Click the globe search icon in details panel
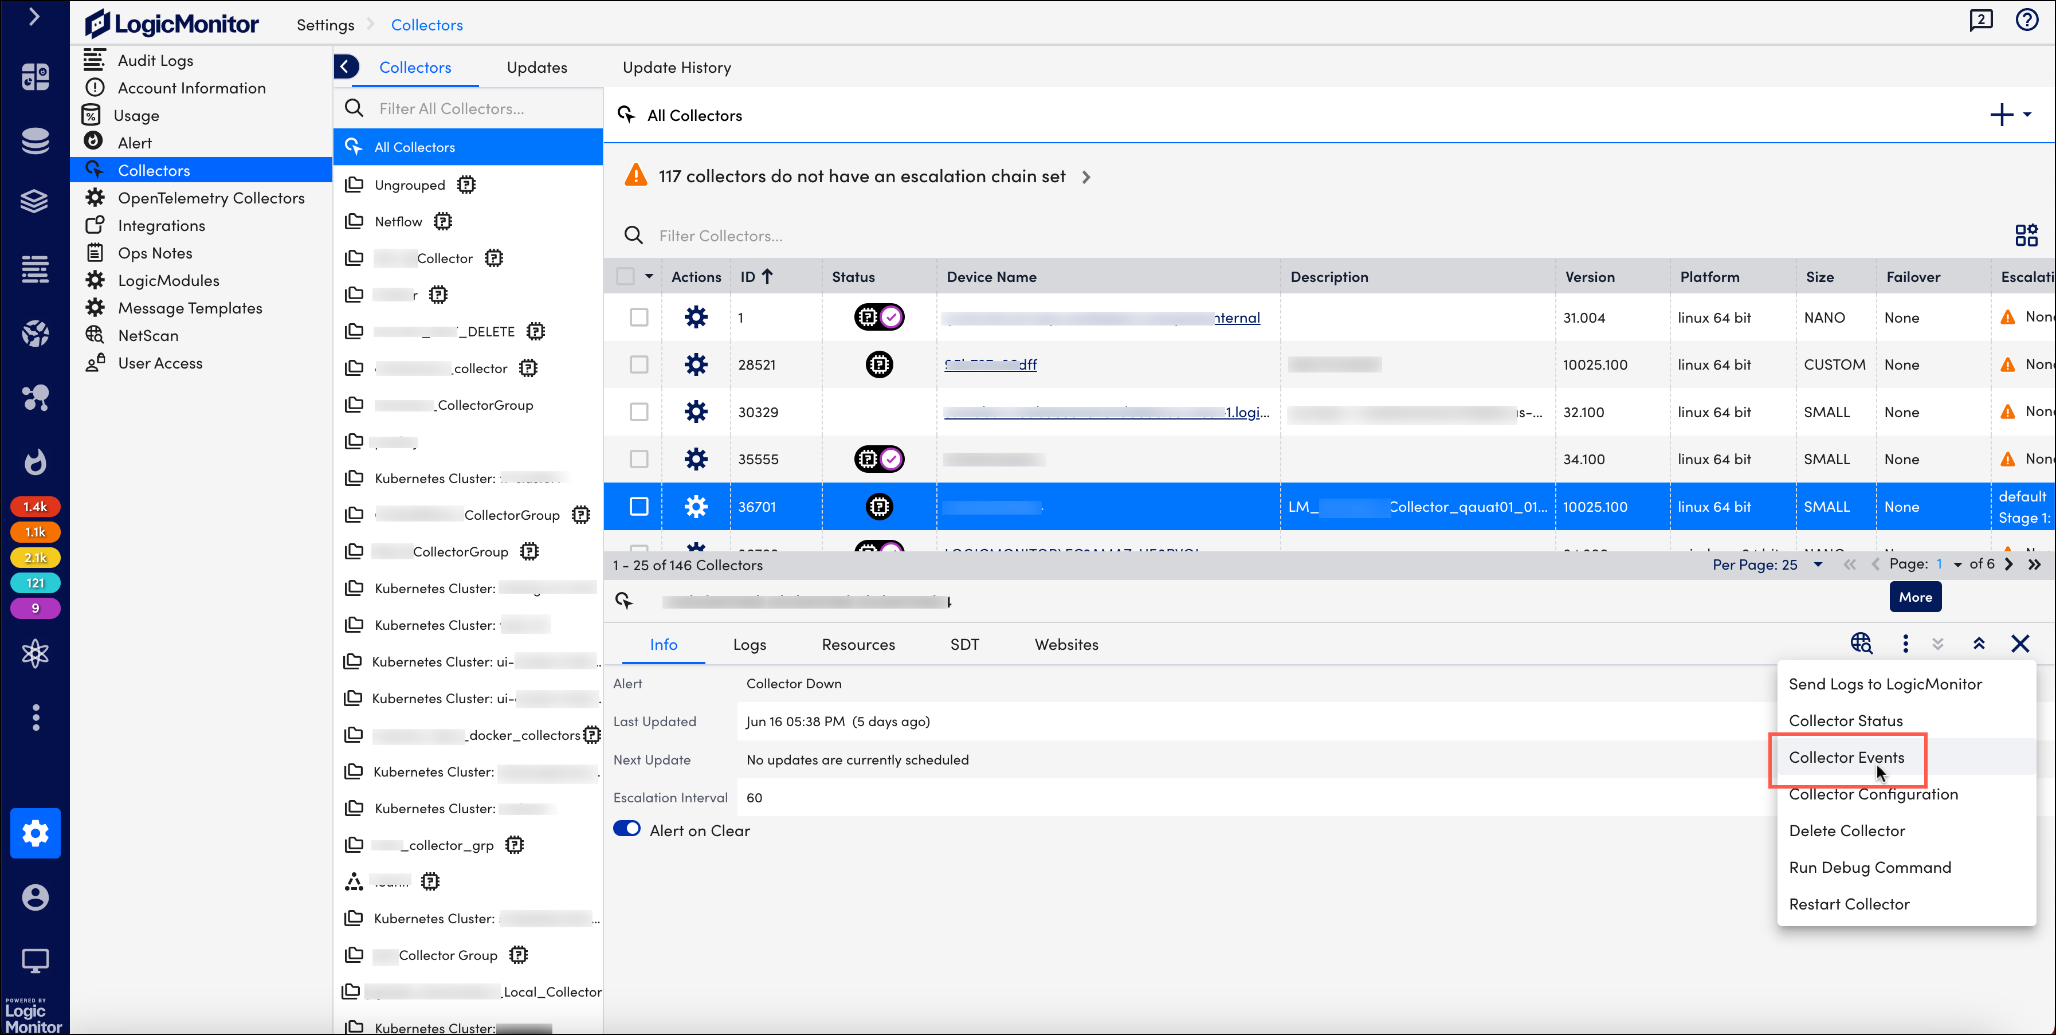The width and height of the screenshot is (2056, 1035). [1861, 643]
